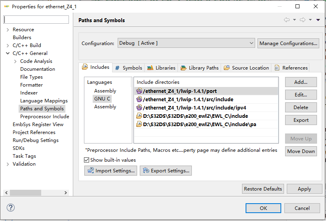This screenshot has height=221, width=326.
Task: Open the Library Paths tab
Action: click(x=200, y=68)
